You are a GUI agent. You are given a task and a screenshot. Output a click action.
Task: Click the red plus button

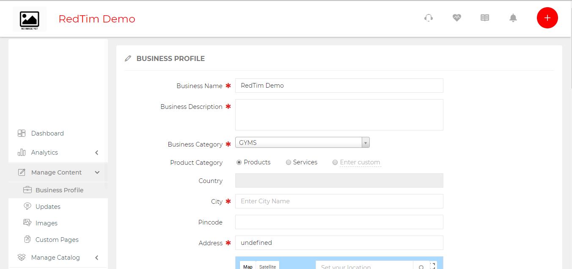547,18
